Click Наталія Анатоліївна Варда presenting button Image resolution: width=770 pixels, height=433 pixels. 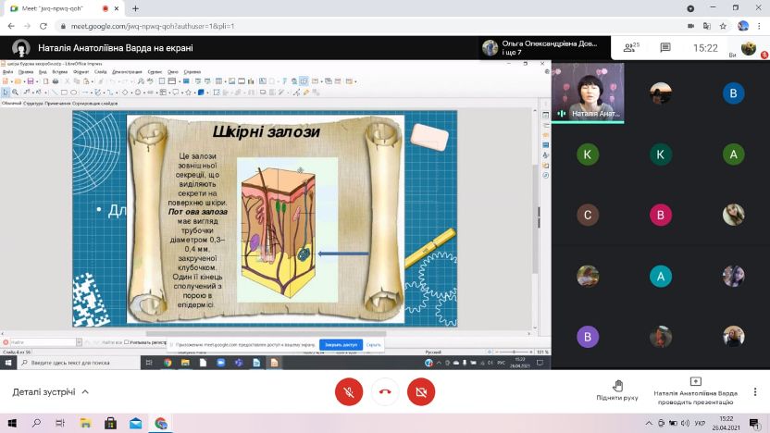tap(695, 390)
